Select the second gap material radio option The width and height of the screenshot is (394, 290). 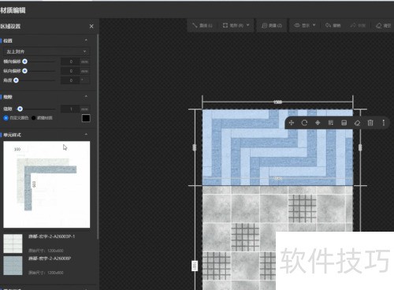click(x=34, y=118)
